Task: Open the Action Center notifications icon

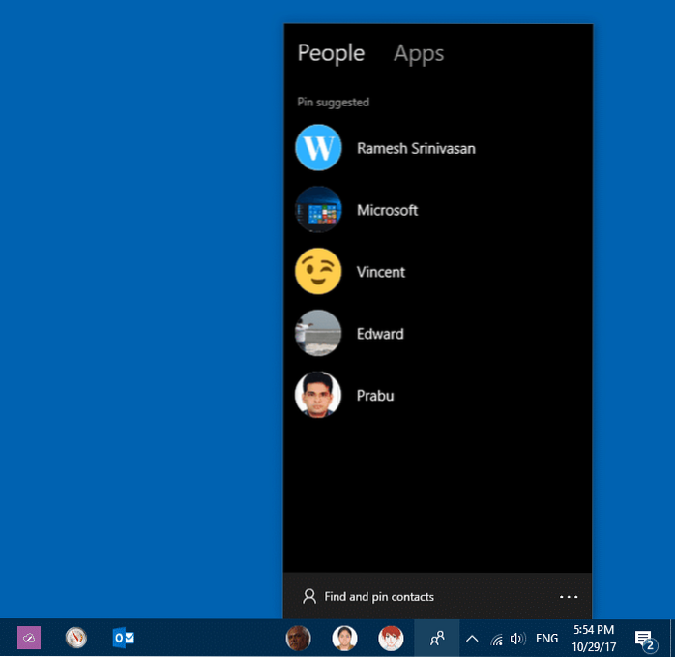Action: click(644, 639)
